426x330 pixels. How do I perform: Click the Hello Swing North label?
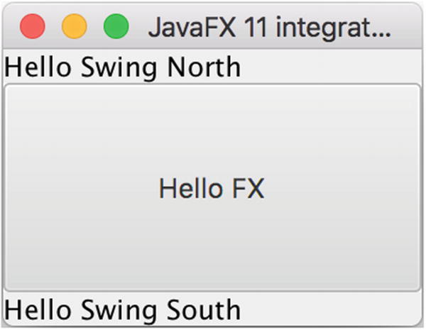tap(122, 68)
